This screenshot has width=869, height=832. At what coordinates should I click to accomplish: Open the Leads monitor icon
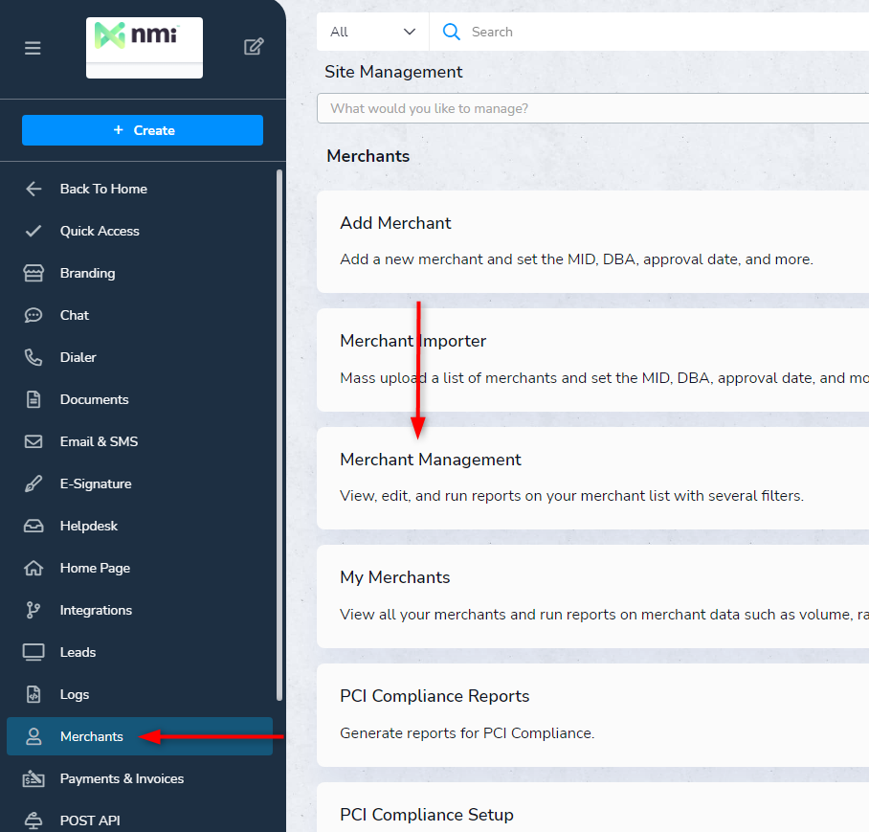coord(33,652)
